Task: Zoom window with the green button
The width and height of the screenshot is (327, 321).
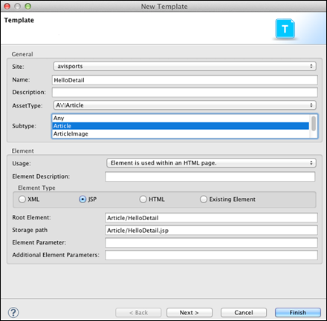Action: pos(28,6)
